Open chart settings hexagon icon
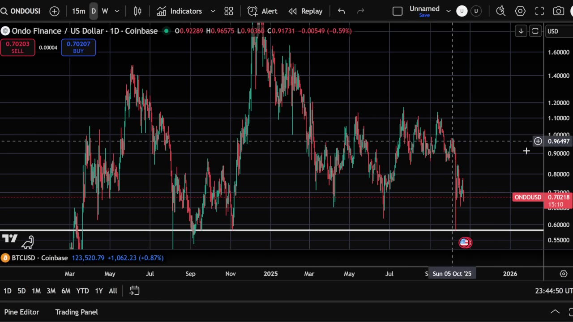 point(520,11)
